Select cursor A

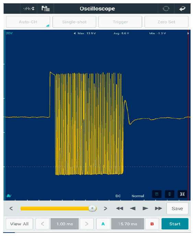(x=103, y=224)
